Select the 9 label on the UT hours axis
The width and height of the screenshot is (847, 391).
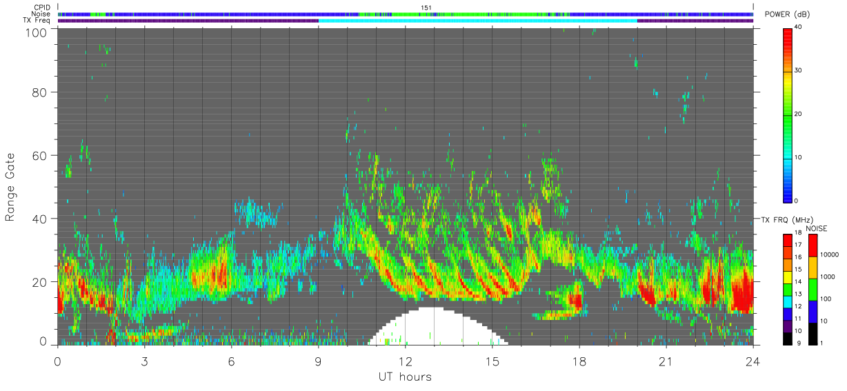click(x=318, y=361)
